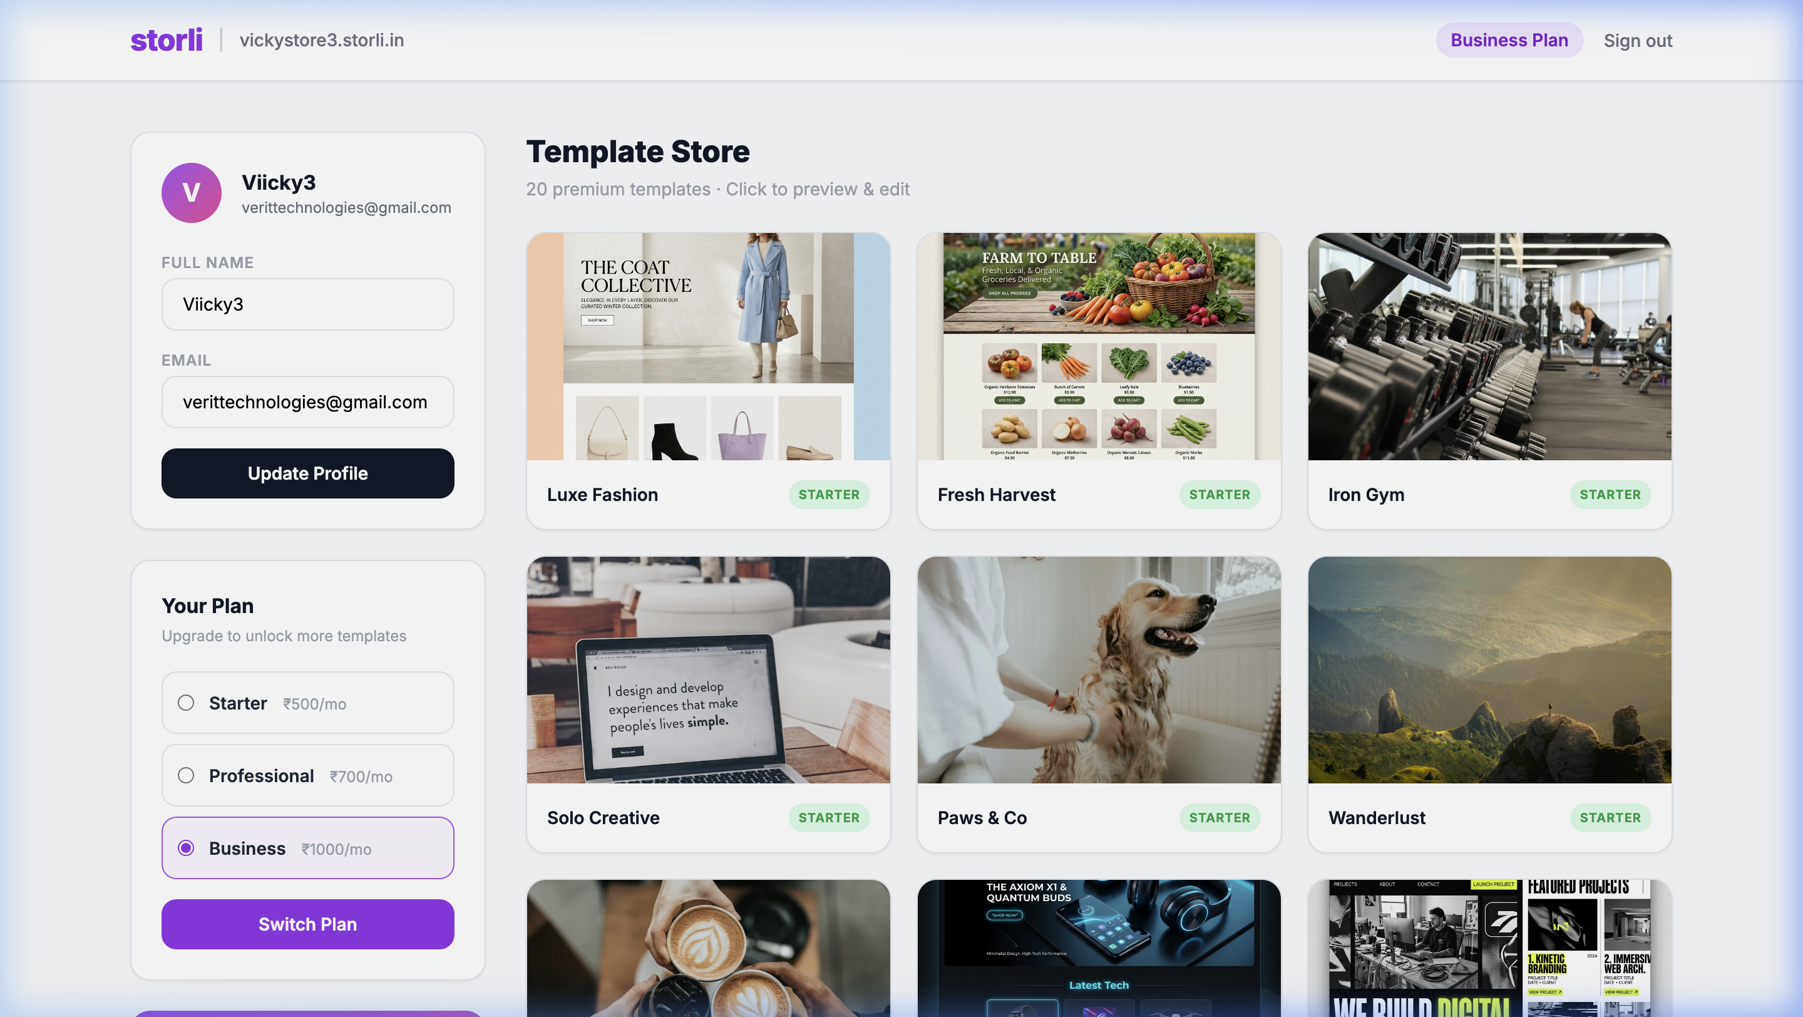Click the ₹500/mo price text
Image resolution: width=1803 pixels, height=1017 pixels.
314,704
